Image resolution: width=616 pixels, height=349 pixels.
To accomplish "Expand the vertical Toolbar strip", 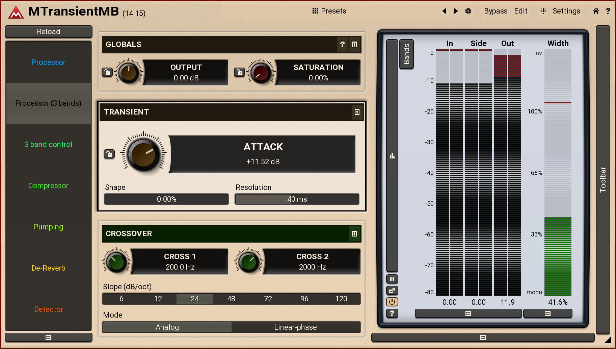I will pyautogui.click(x=602, y=179).
